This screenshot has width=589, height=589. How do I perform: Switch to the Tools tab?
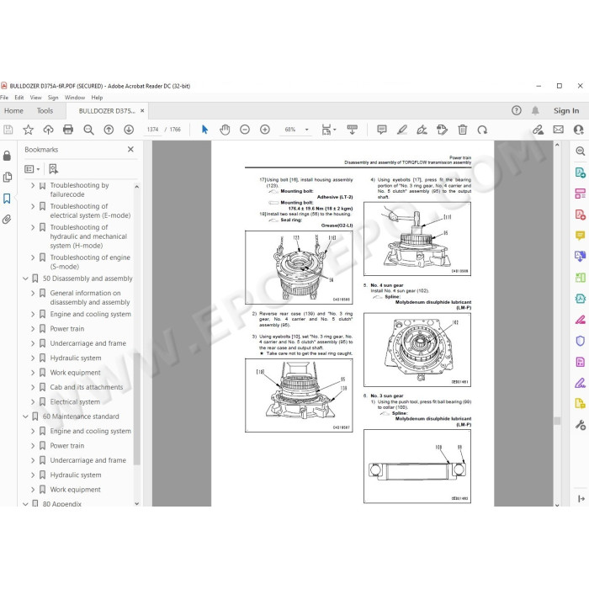(x=45, y=111)
